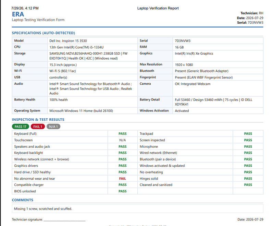Click the footer 'Date: 2026-07-29' text
This screenshot has width=274, height=226.
(250, 219)
